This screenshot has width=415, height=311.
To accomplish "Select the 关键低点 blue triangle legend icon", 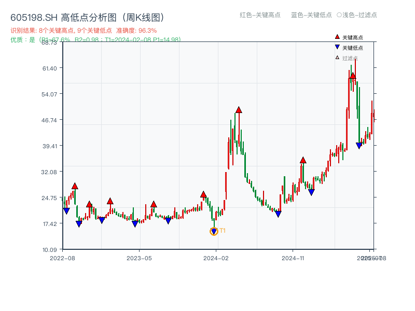I will click(x=337, y=48).
